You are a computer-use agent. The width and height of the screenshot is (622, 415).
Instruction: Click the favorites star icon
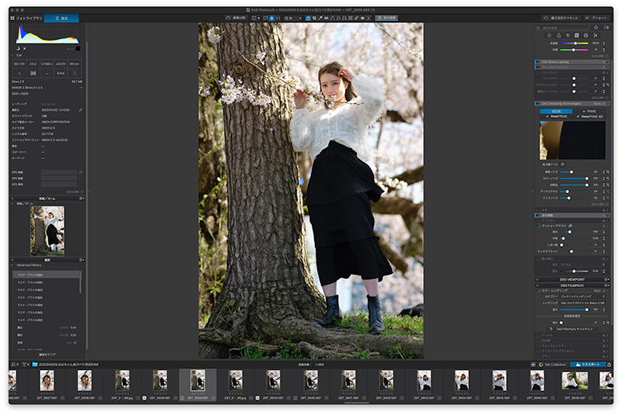click(596, 27)
